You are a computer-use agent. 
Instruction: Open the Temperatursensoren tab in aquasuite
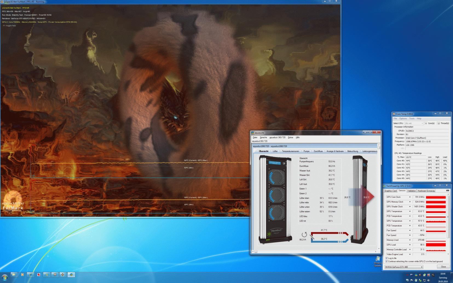(290, 151)
